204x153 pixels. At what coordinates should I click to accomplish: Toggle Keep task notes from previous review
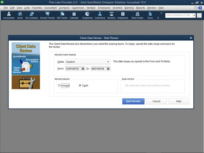click(x=126, y=86)
